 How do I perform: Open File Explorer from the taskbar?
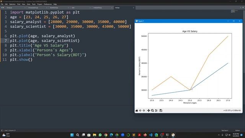(95, 135)
